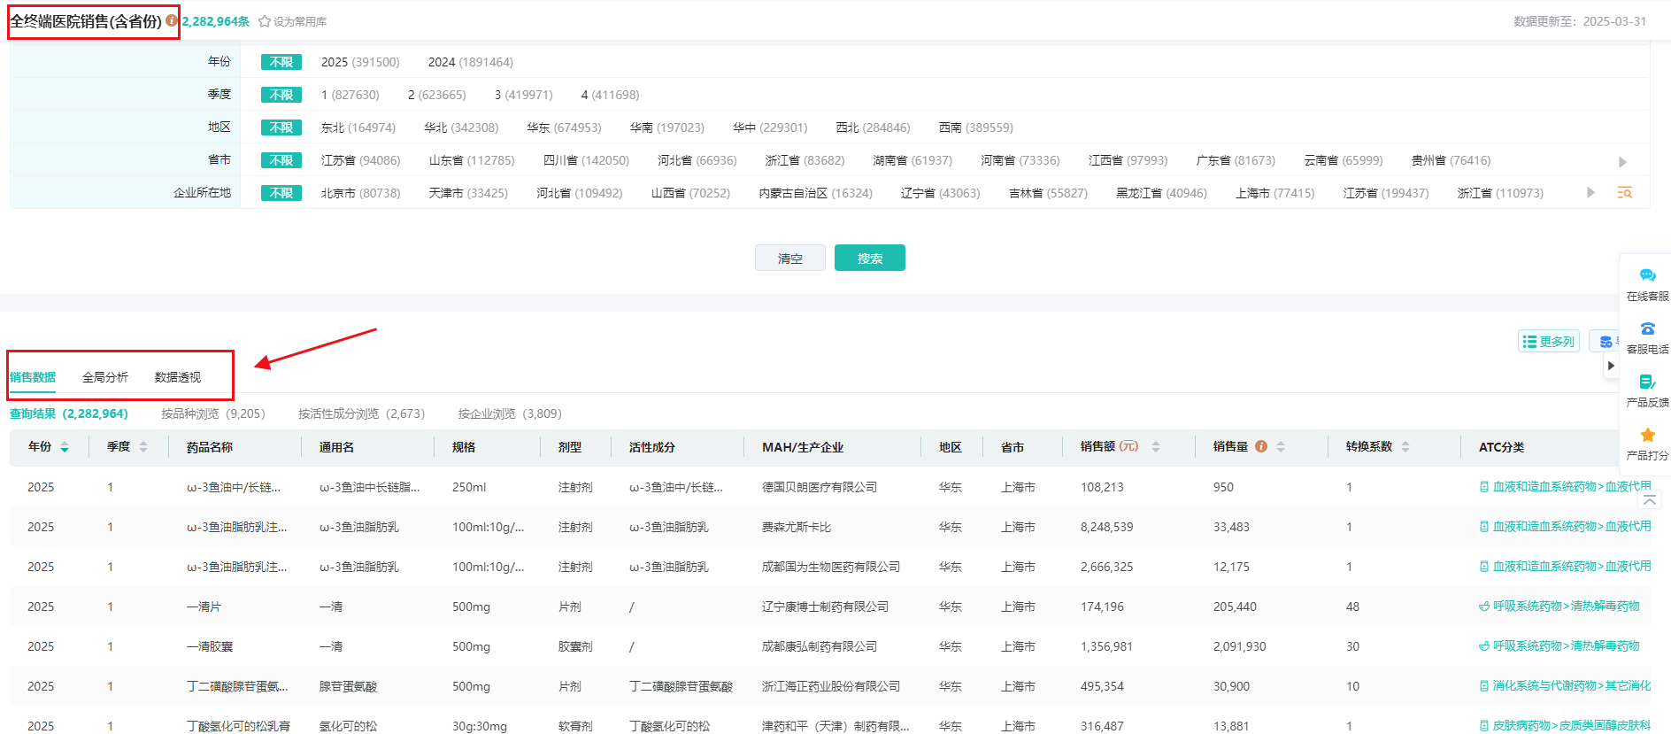Open the filter list icon right of 企业所在地 row
The image size is (1671, 734).
[x=1624, y=192]
